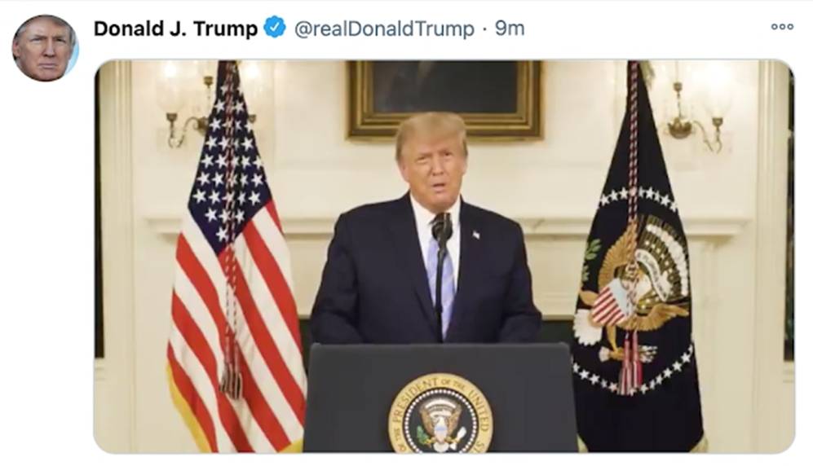813x466 pixels.
Task: Click the flag lapel pin on the suit
Action: click(x=476, y=235)
